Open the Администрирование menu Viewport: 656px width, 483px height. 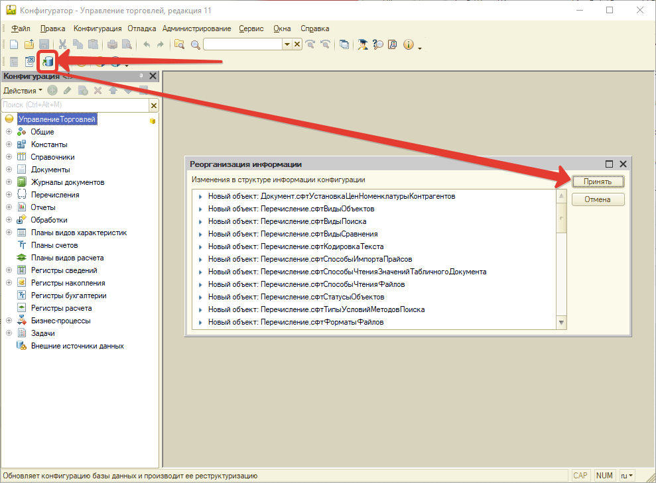[x=196, y=28]
